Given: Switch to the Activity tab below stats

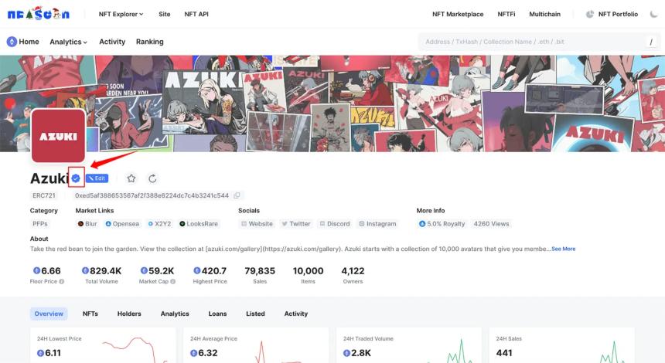Looking at the screenshot, I should click(x=296, y=314).
